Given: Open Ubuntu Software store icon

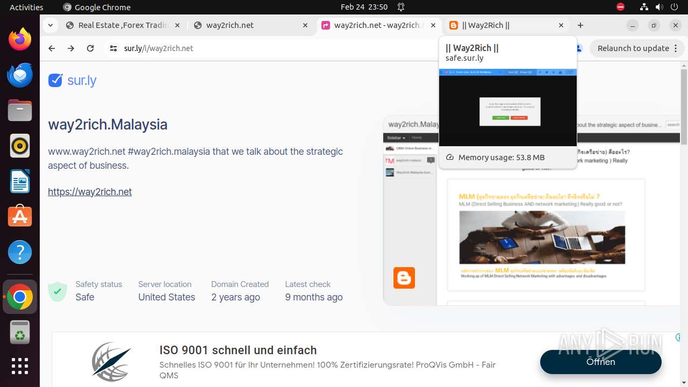Looking at the screenshot, I should (20, 217).
